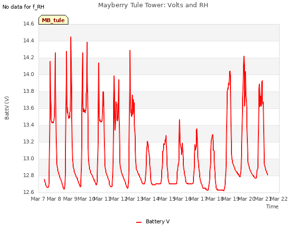The width and height of the screenshot is (308, 231).
Task: Click the 13.2 y-axis tick label
Action: [28, 142]
